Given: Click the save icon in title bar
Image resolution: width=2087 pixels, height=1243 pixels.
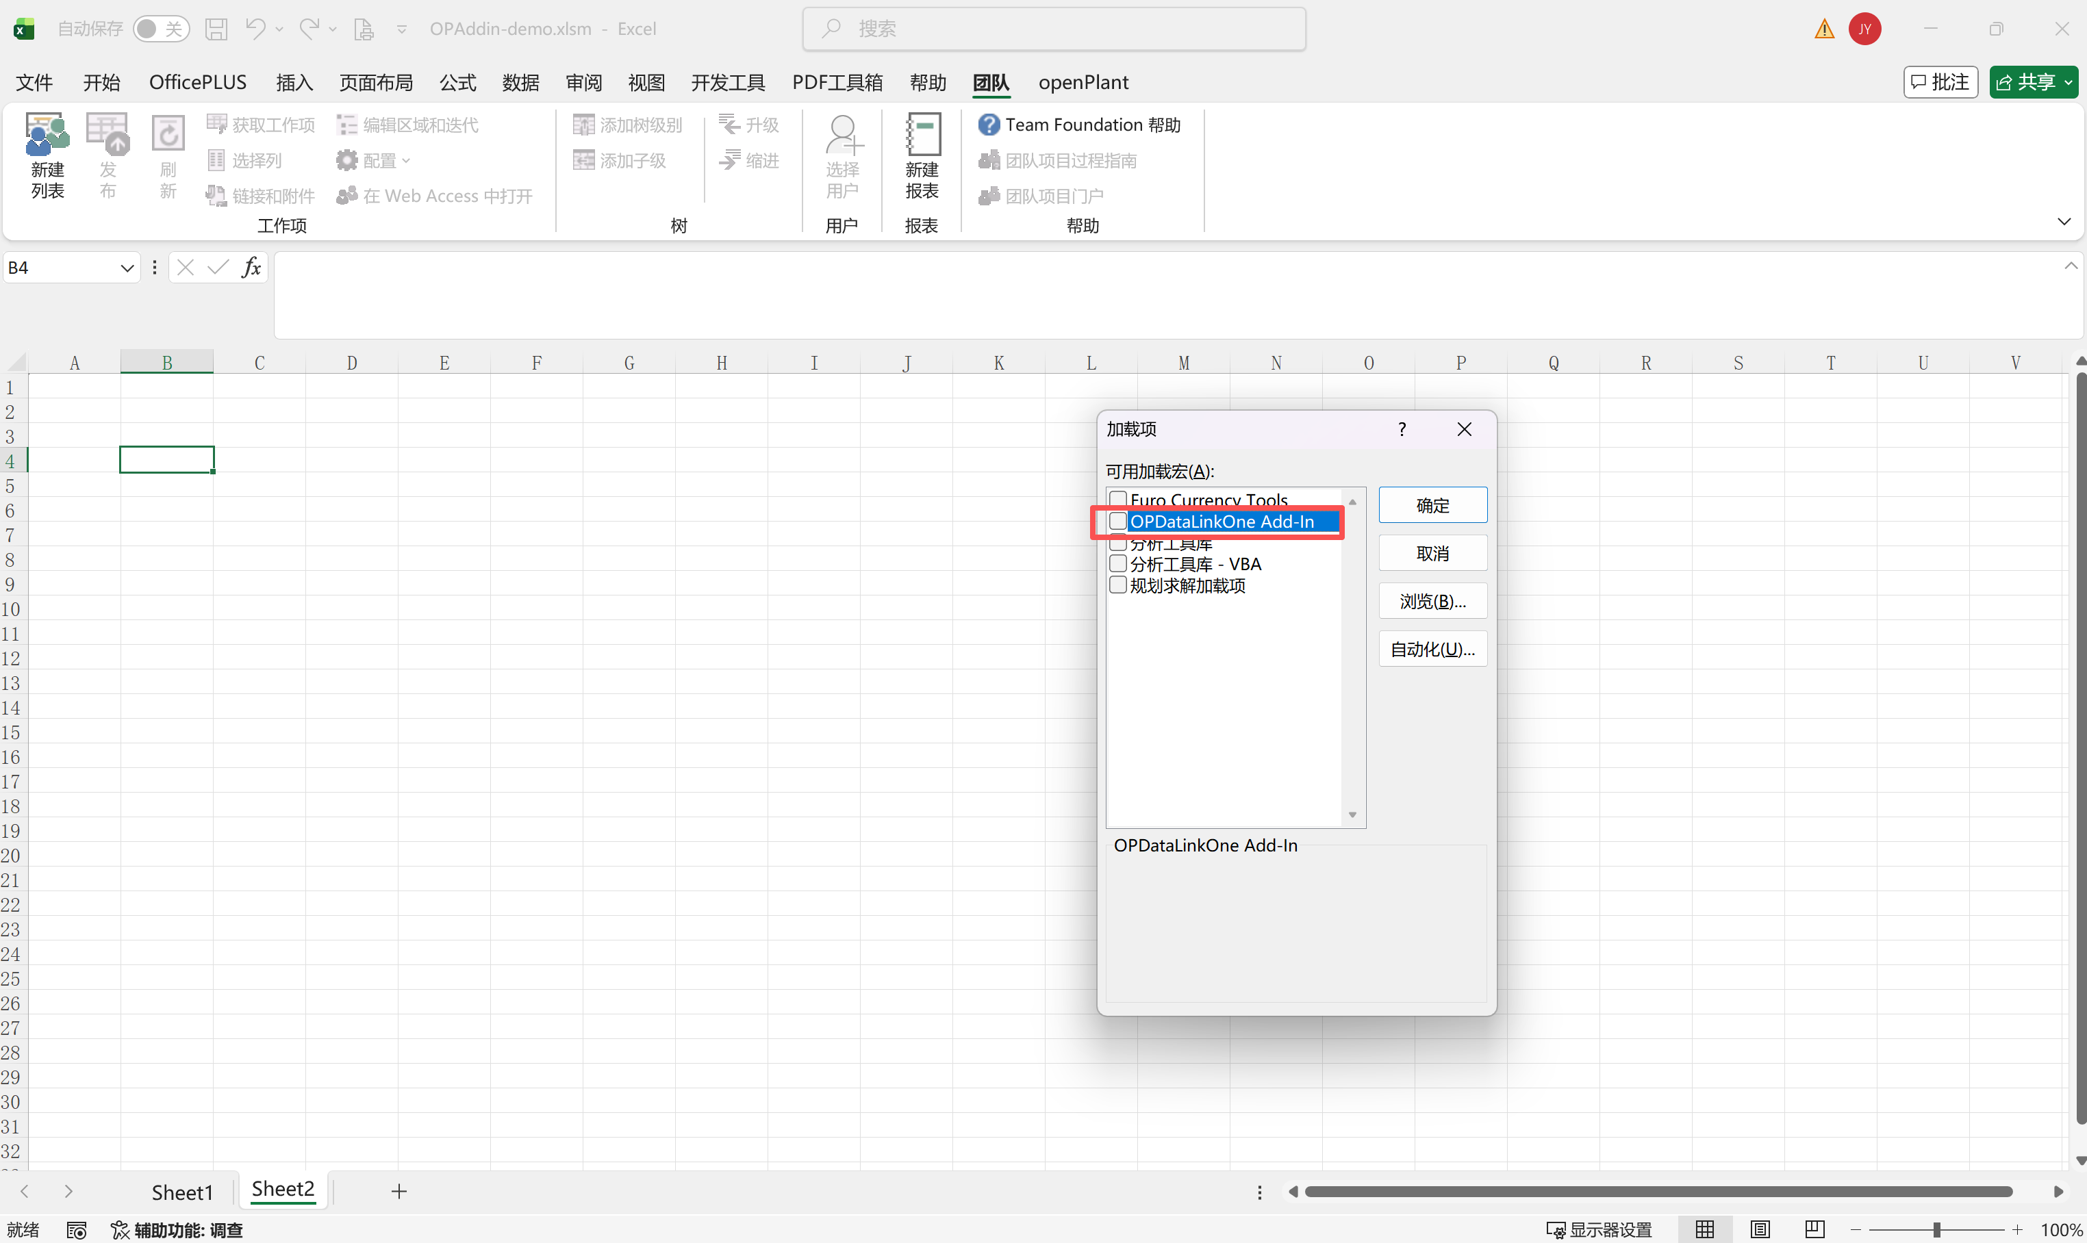Looking at the screenshot, I should point(216,29).
